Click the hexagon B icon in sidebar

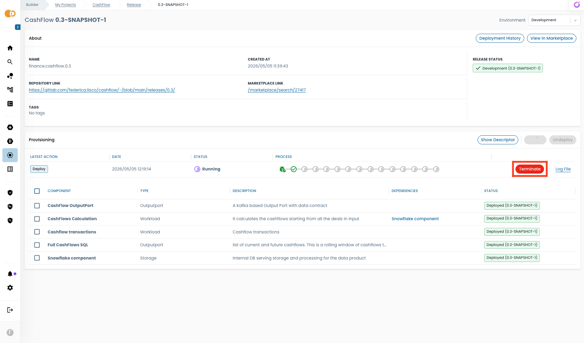pyautogui.click(x=10, y=141)
